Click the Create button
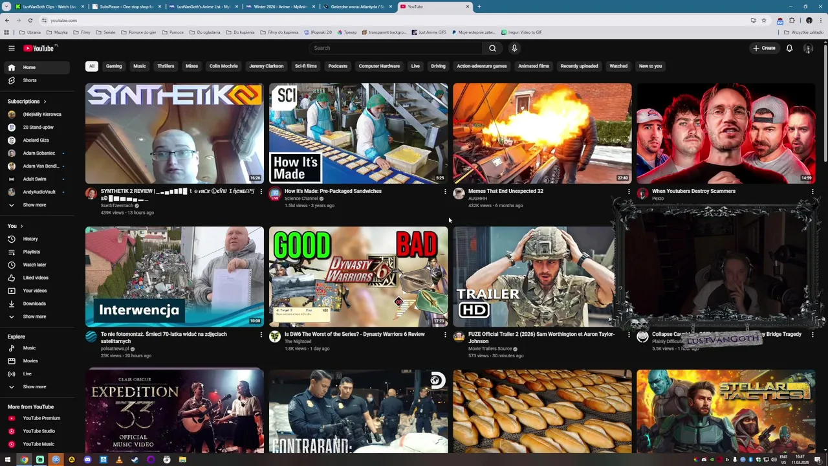The image size is (828, 466). (x=764, y=48)
